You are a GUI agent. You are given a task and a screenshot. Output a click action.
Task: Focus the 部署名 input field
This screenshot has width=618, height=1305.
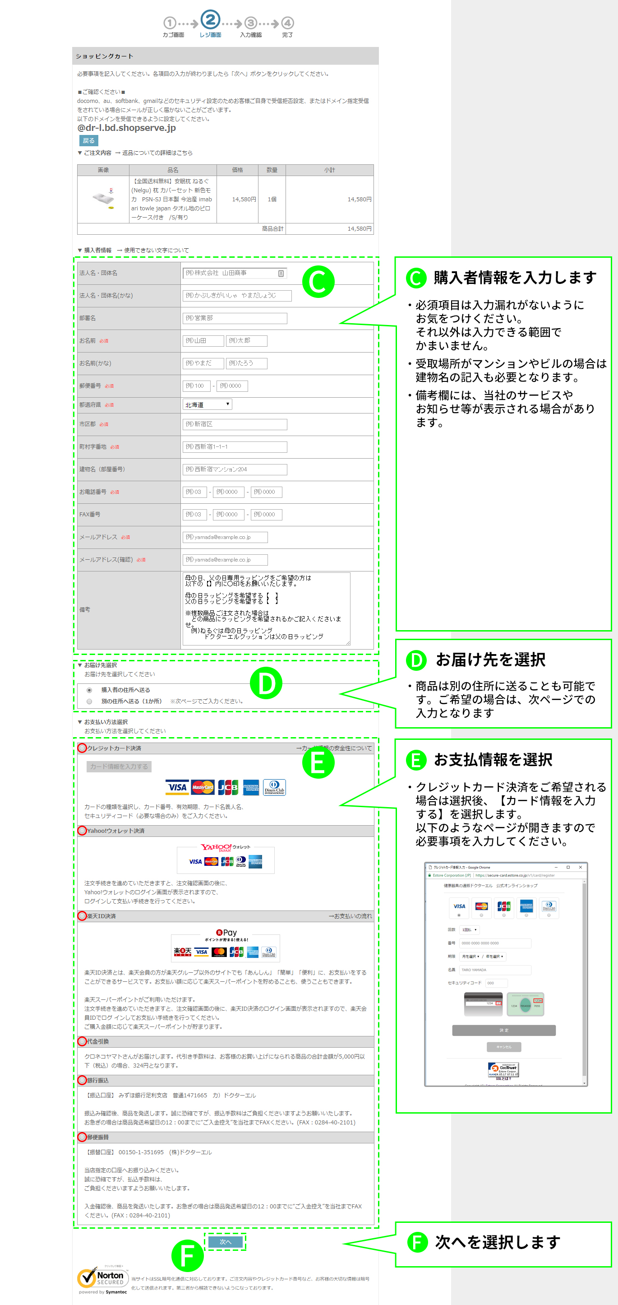[235, 318]
